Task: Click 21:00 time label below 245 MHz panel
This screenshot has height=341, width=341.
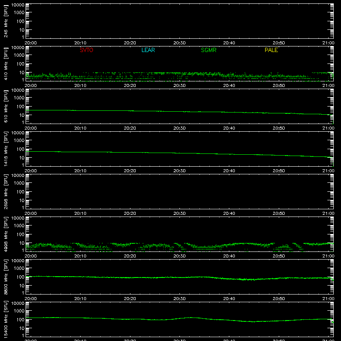Action: pos(328,43)
